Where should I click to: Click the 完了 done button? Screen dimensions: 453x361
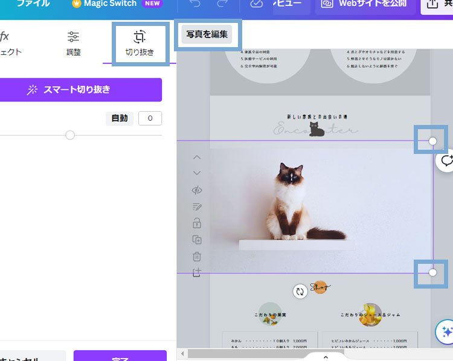click(120, 356)
